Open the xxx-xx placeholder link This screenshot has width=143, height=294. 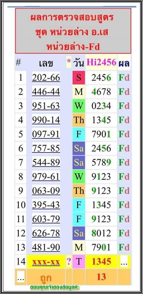[46, 262]
